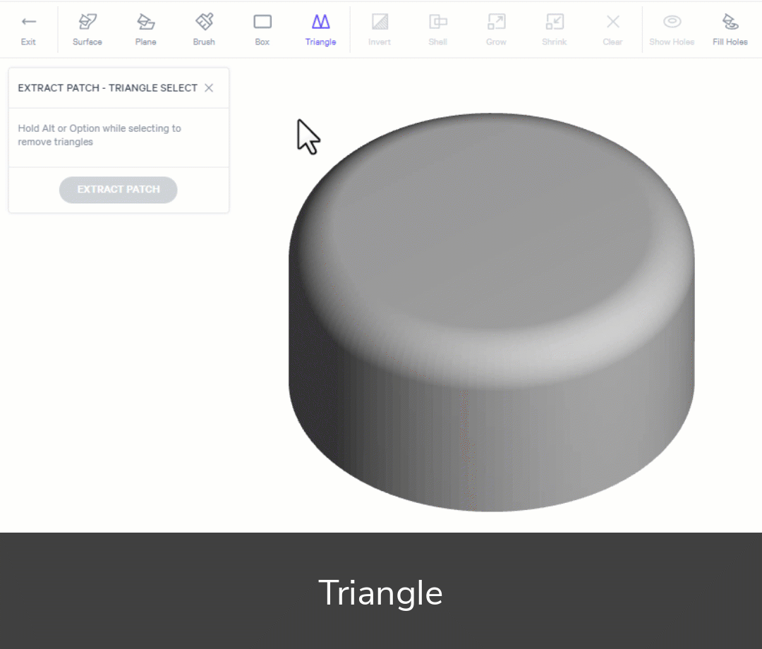Click the 'Hold Alt or Option' hint text
The image size is (762, 649).
tap(99, 135)
